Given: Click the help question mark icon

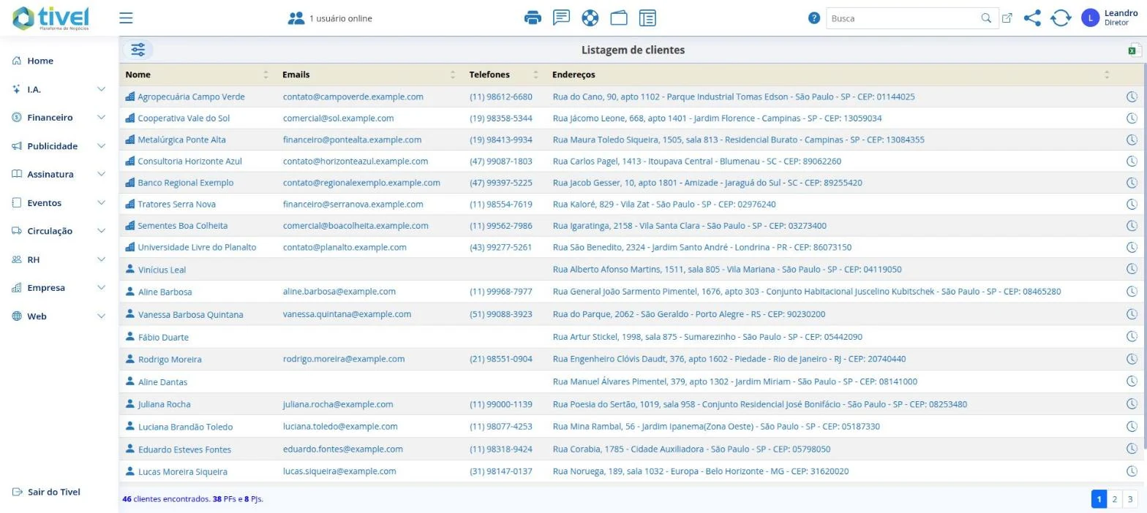Looking at the screenshot, I should [x=814, y=18].
